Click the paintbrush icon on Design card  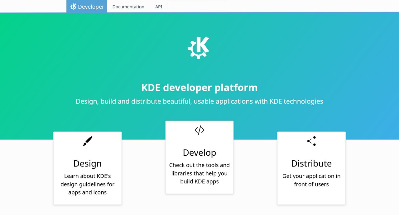(x=88, y=141)
